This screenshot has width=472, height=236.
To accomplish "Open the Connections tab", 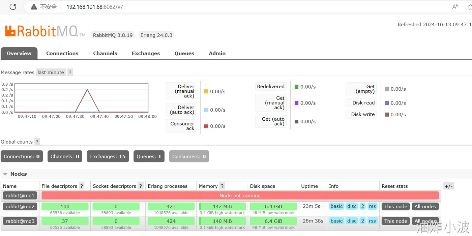I will [x=62, y=53].
